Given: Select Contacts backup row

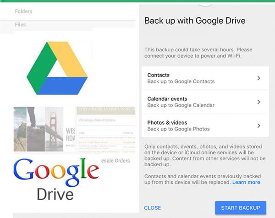Looking at the screenshot, I should [x=205, y=78].
